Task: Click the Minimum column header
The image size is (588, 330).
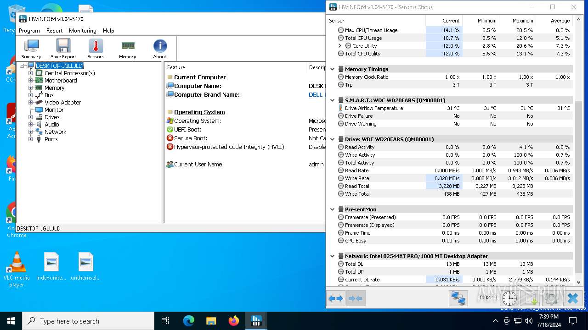Action: coord(481,21)
